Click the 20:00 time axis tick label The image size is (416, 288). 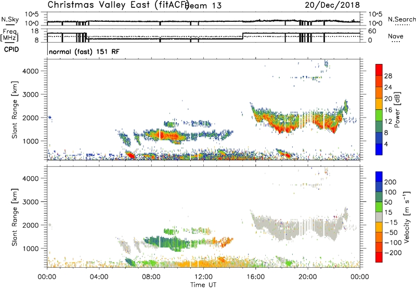[x=308, y=277]
